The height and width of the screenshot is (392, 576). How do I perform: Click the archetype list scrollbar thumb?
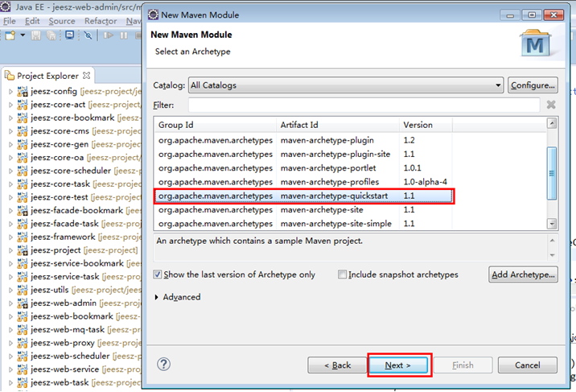[x=551, y=173]
